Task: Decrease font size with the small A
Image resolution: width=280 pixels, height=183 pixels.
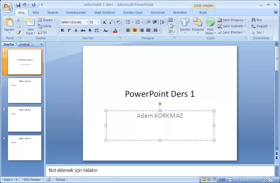Action: 111,22
